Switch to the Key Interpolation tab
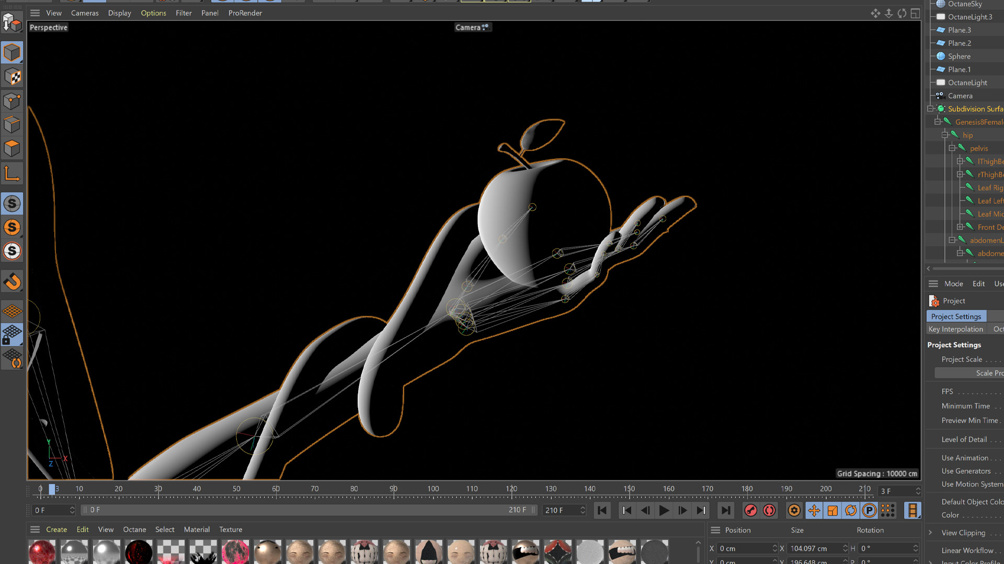This screenshot has height=564, width=1004. [x=955, y=329]
